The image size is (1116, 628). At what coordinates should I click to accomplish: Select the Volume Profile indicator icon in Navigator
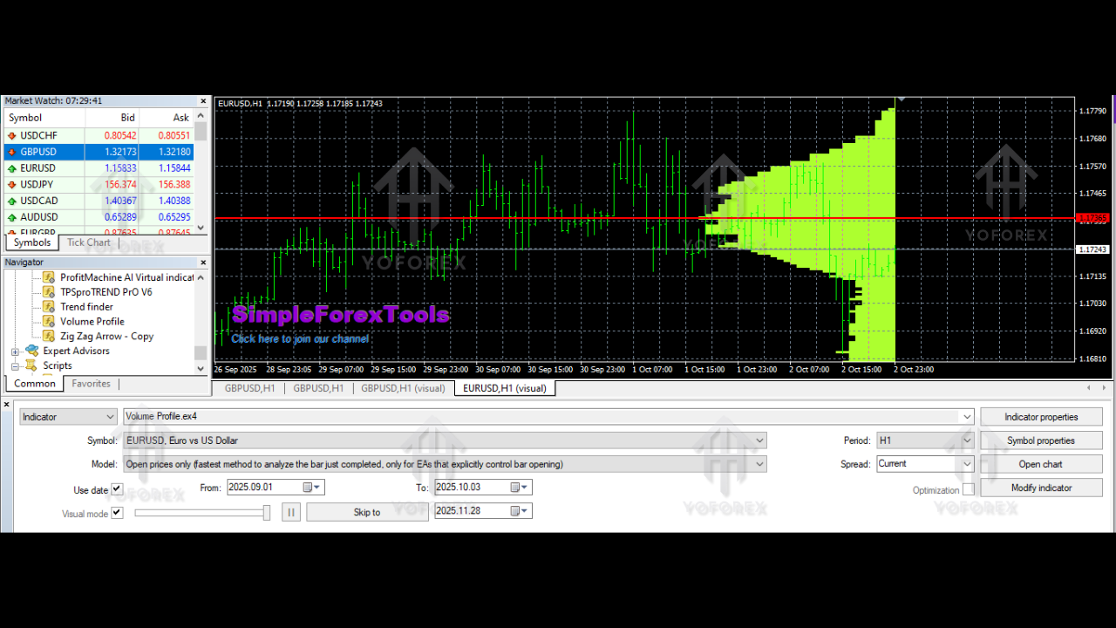[48, 321]
